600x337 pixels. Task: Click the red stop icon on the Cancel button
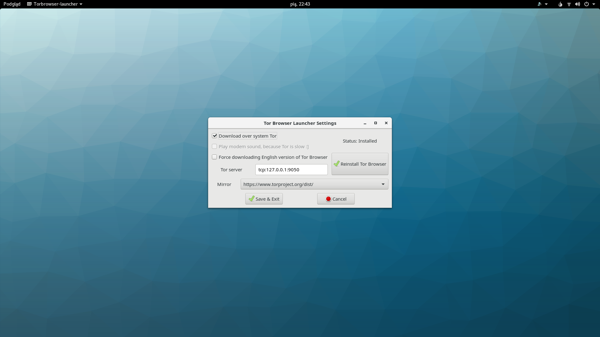tap(328, 199)
